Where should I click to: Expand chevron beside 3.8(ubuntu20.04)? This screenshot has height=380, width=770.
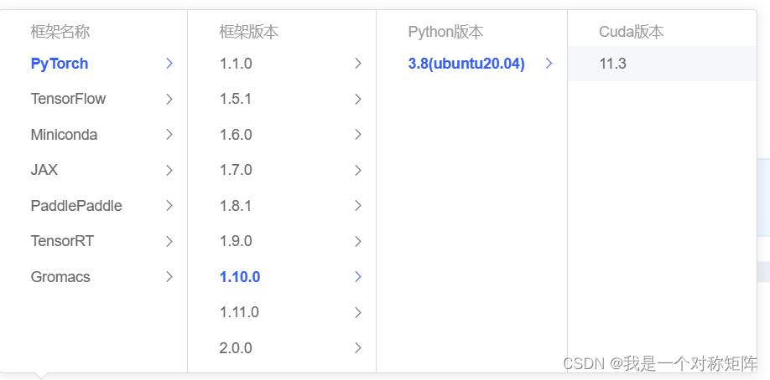(x=549, y=64)
